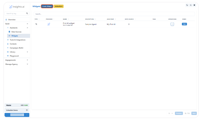203x123 pixels.
Task: Click the Create Widget button
Action: coord(47,6)
